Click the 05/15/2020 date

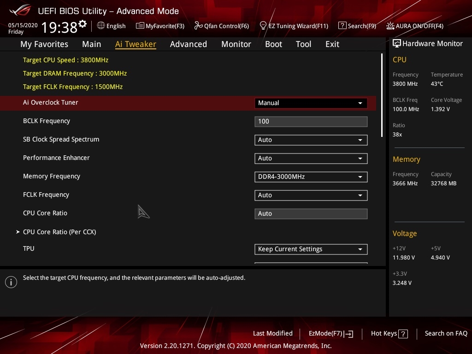point(23,25)
